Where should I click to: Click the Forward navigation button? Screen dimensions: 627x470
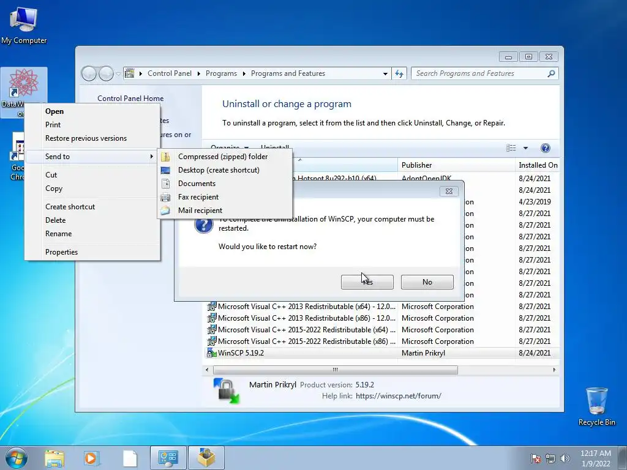tap(106, 73)
